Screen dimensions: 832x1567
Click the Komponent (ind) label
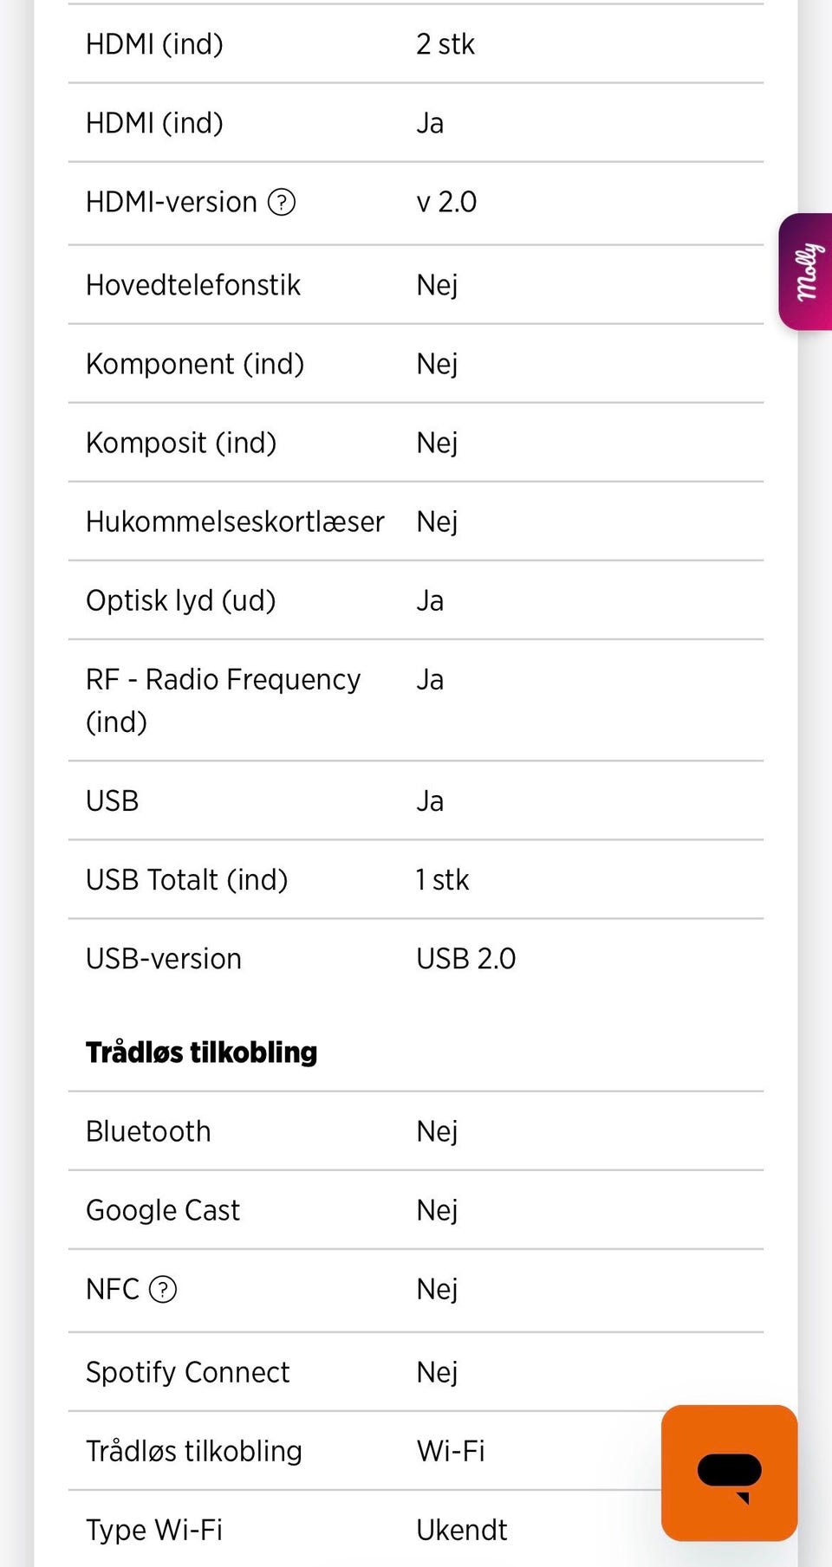(195, 364)
